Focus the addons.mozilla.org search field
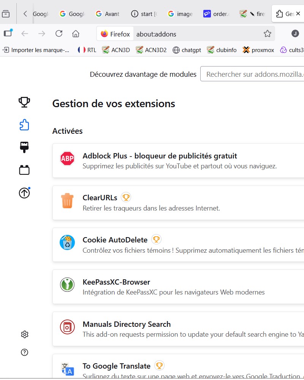 click(x=253, y=74)
